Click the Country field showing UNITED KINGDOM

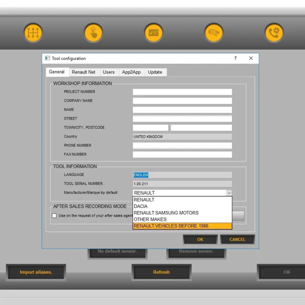(182, 137)
